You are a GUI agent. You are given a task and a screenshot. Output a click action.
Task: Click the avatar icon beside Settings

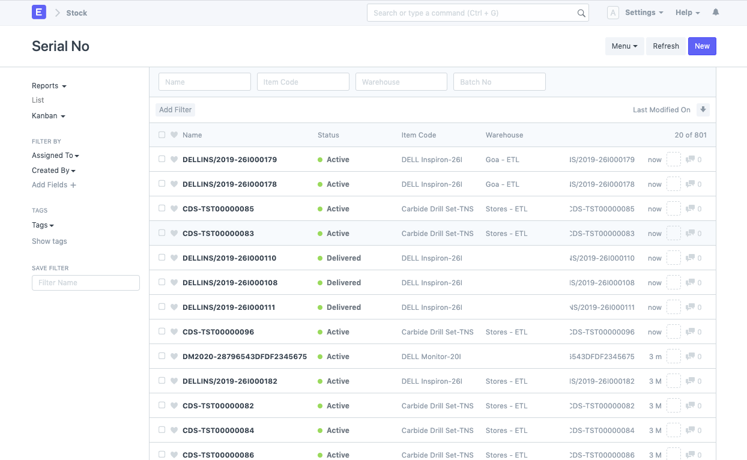[613, 12]
